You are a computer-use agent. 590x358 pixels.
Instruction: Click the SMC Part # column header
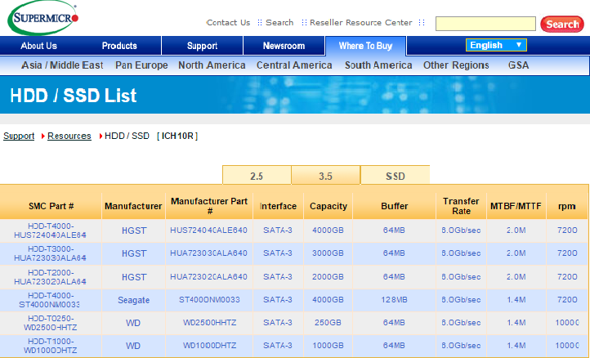[x=51, y=206]
